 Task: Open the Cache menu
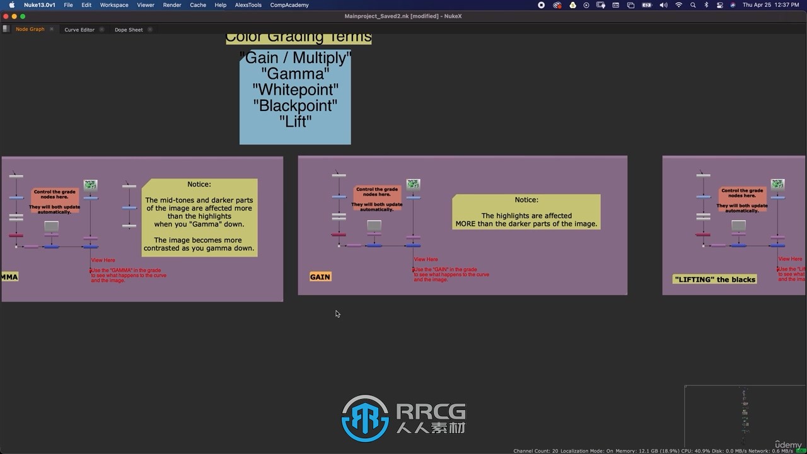pos(198,5)
